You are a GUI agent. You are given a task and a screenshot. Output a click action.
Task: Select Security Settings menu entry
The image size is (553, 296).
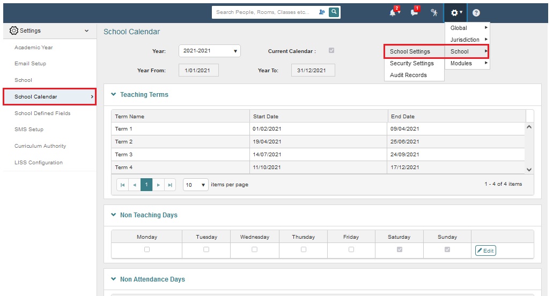(414, 63)
